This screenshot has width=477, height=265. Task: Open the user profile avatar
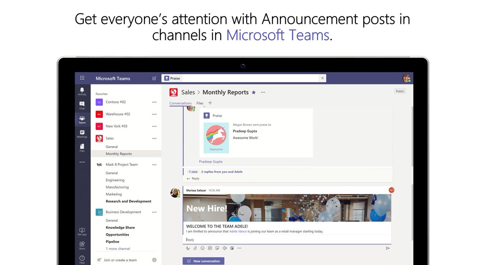[407, 78]
